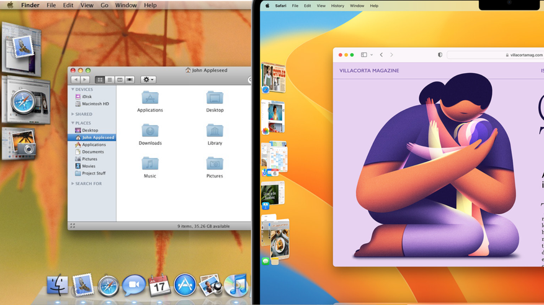Switch to Photos Stage Manager thumbnail
Viewport: 544px width, 305px height.
[x=273, y=117]
